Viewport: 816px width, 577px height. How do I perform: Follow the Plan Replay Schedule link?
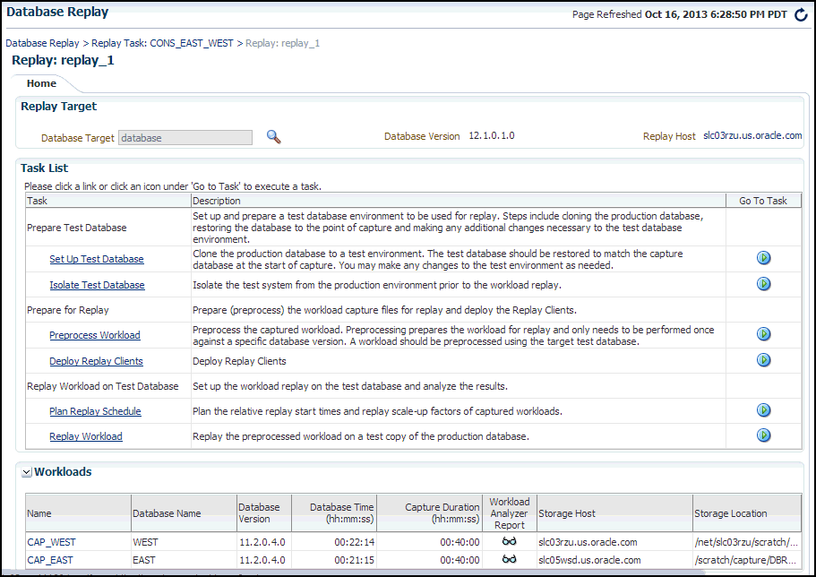[95, 411]
